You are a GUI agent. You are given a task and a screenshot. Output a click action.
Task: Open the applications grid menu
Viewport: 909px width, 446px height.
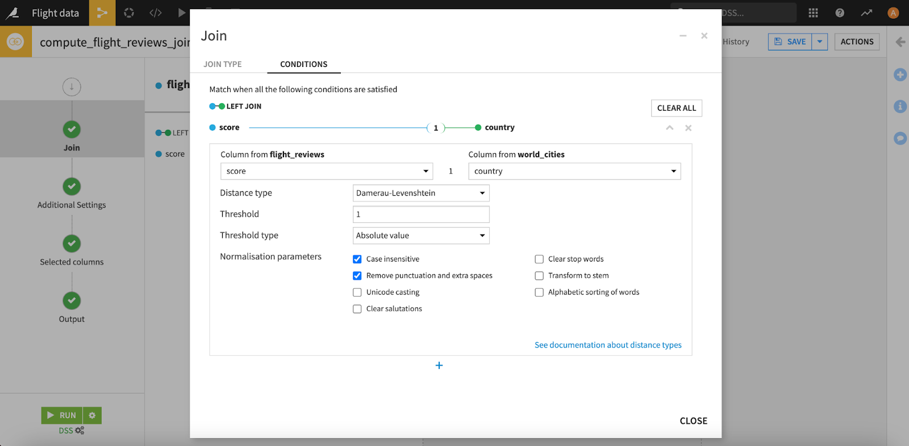click(813, 12)
